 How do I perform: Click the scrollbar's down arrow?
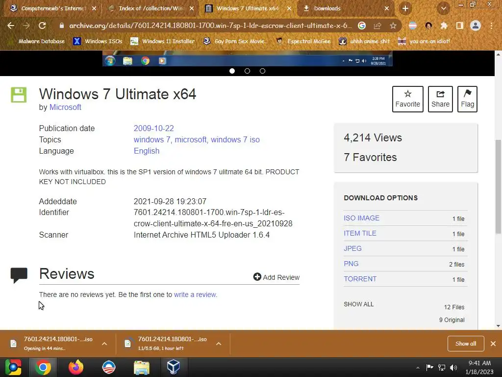[x=498, y=326]
